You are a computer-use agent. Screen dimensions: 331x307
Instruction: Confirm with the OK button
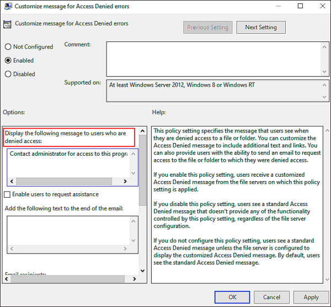232,297
